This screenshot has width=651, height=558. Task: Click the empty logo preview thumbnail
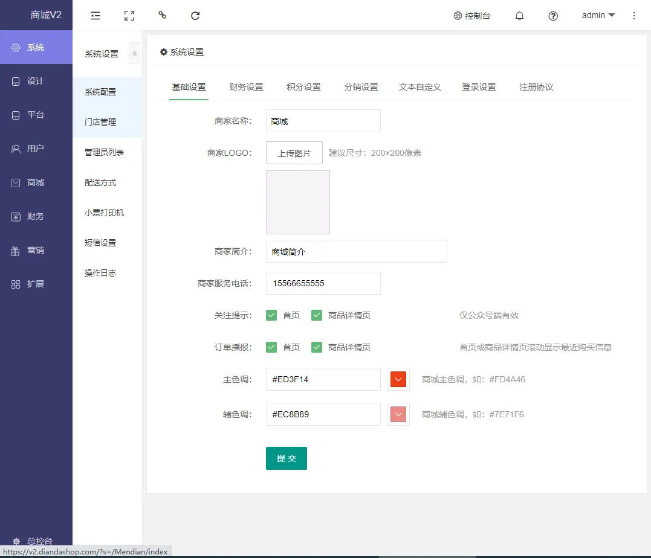pos(297,202)
